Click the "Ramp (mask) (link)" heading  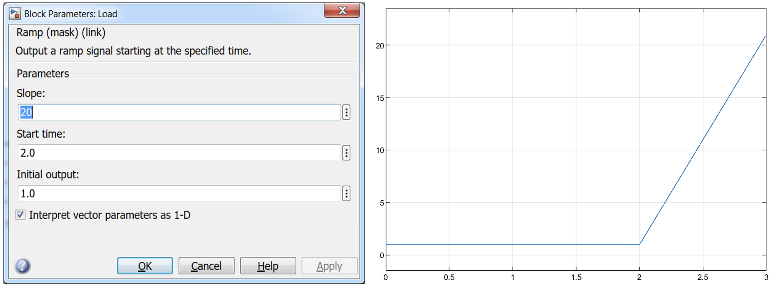(61, 32)
